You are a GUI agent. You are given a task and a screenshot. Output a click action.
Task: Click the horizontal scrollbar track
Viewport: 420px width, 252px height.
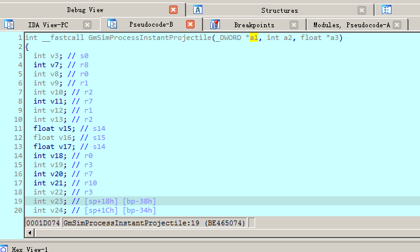(227, 233)
